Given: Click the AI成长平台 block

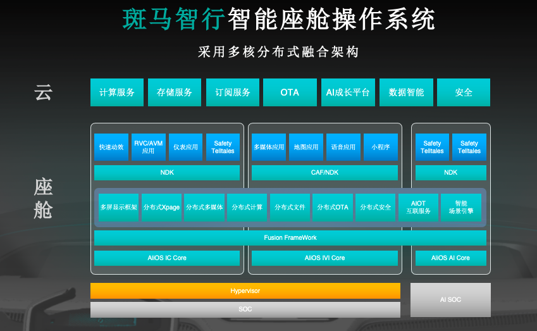Looking at the screenshot, I should click(348, 92).
